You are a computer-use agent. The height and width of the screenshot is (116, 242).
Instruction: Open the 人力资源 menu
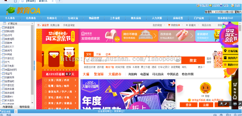[157, 18]
